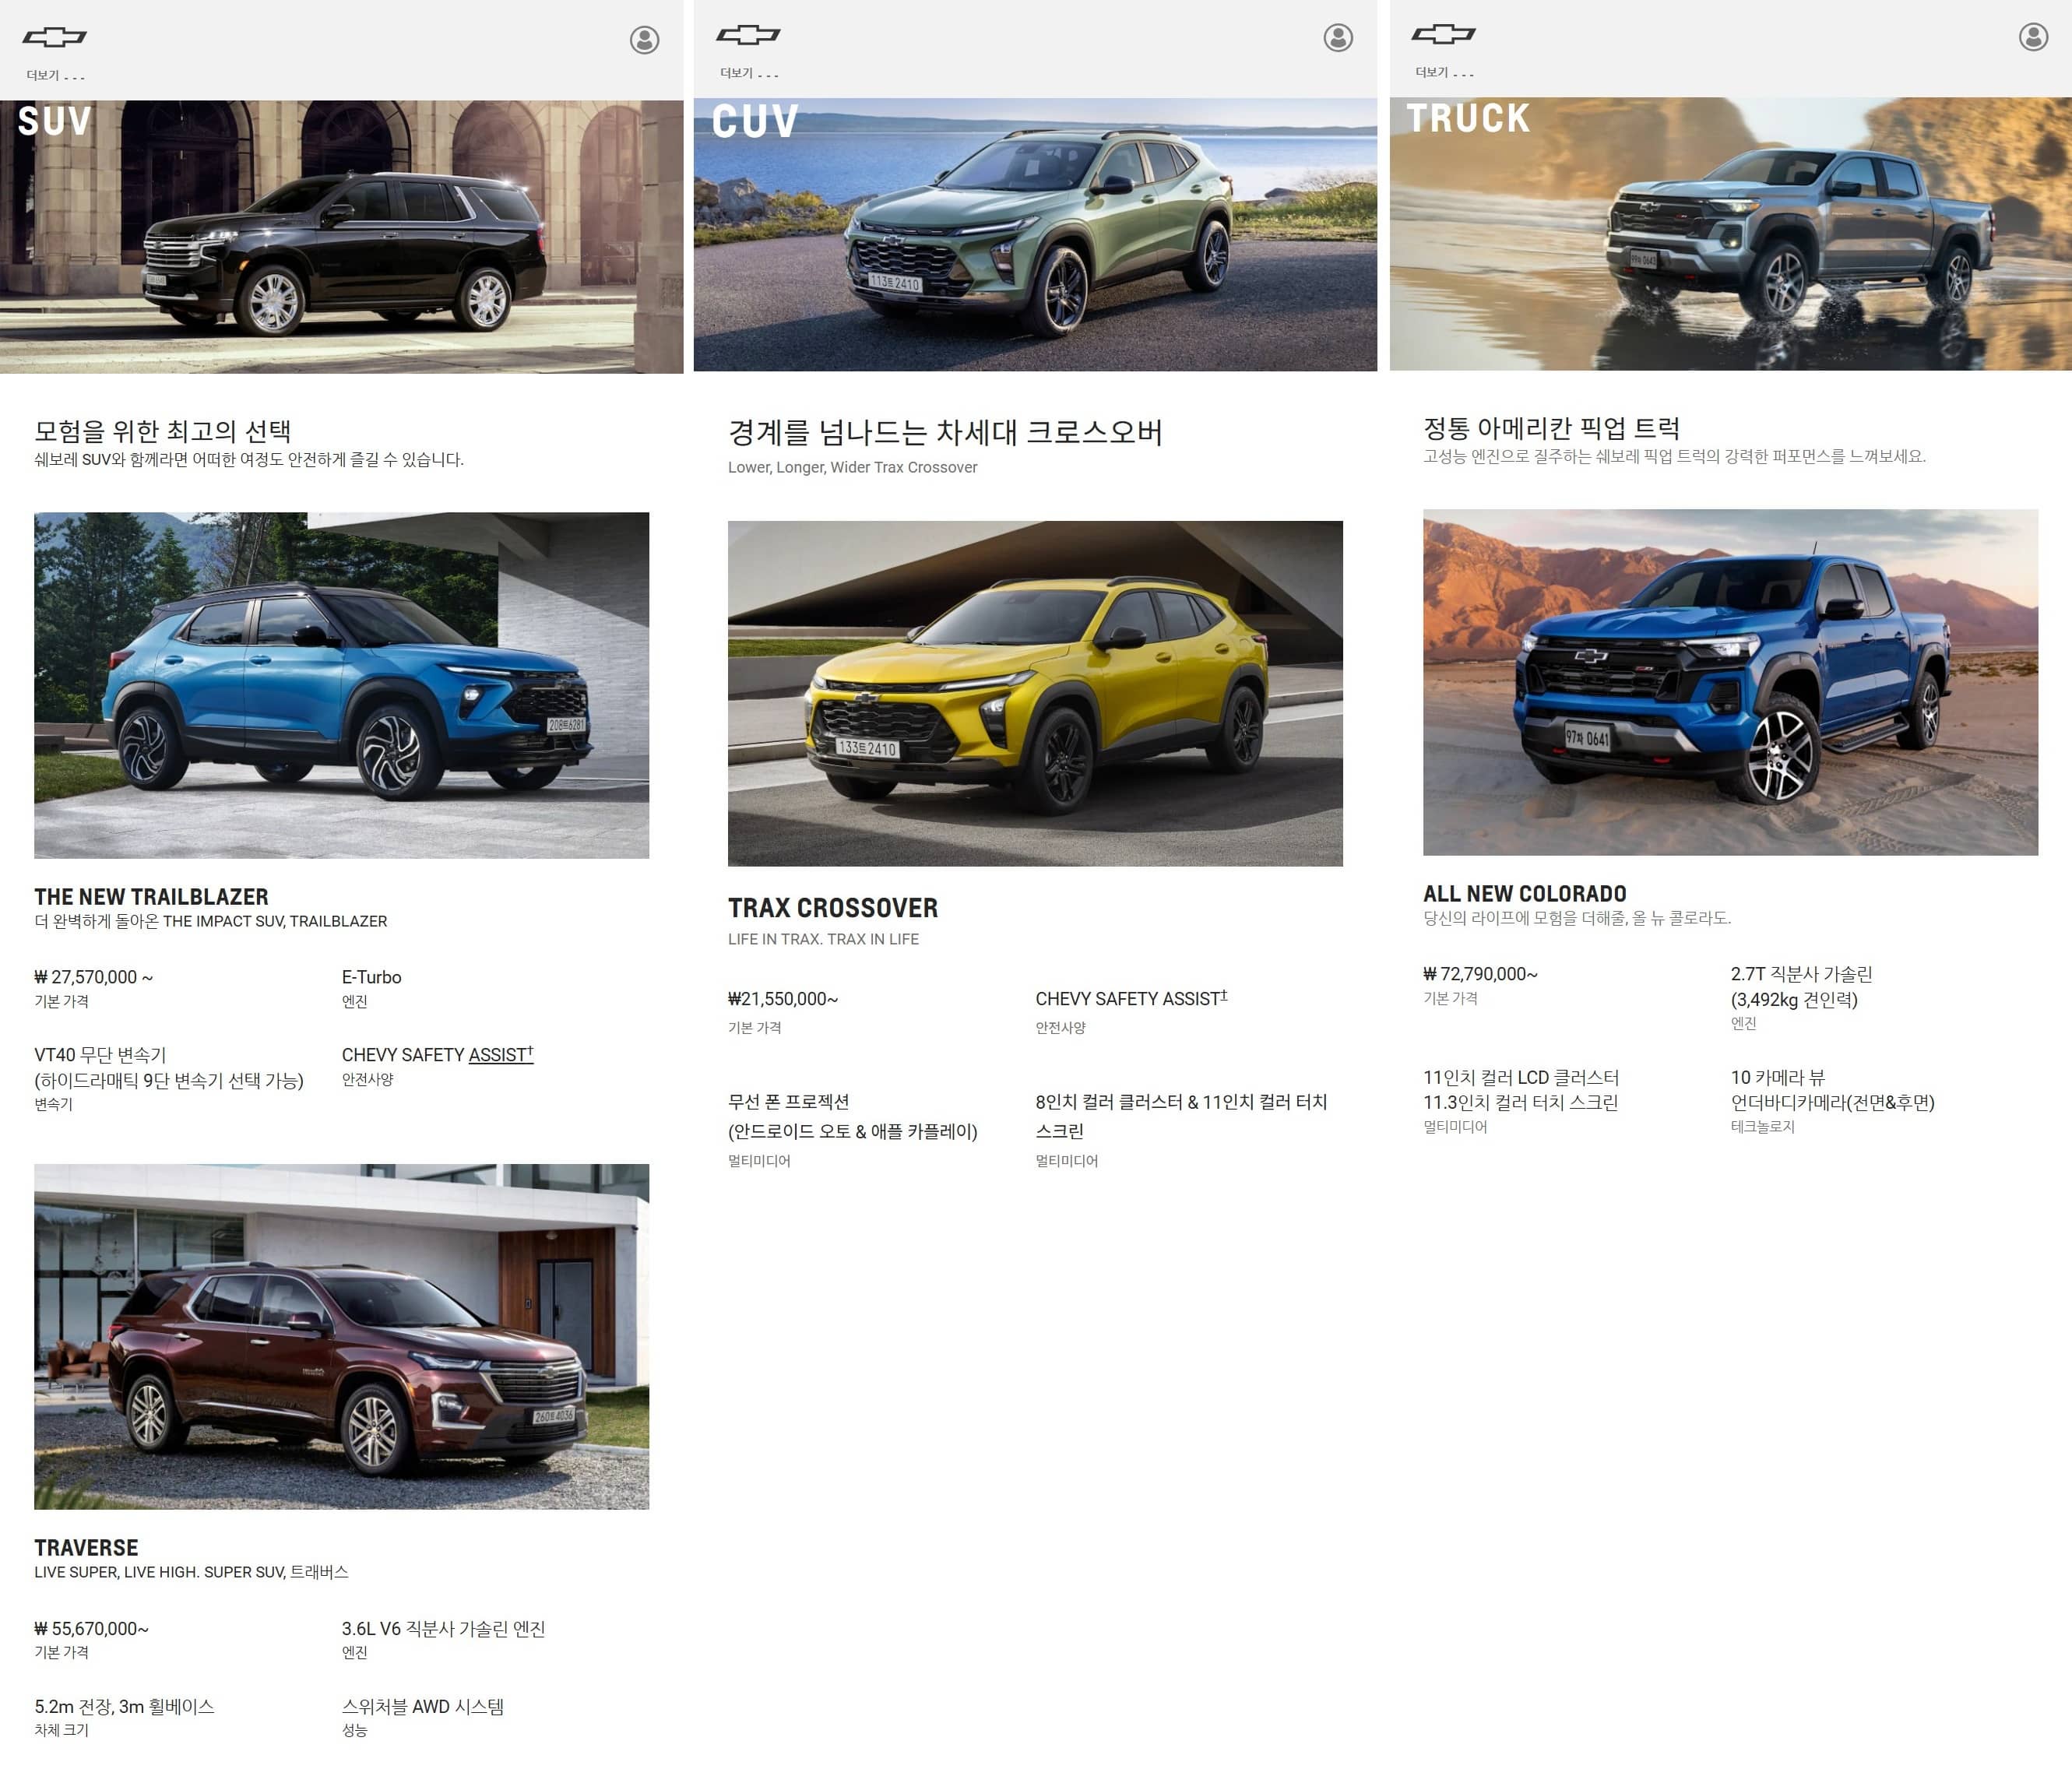Click the LIFE IN TRAX. TRAX IN LIFE tagline
The width and height of the screenshot is (2072, 1769).
[823, 939]
